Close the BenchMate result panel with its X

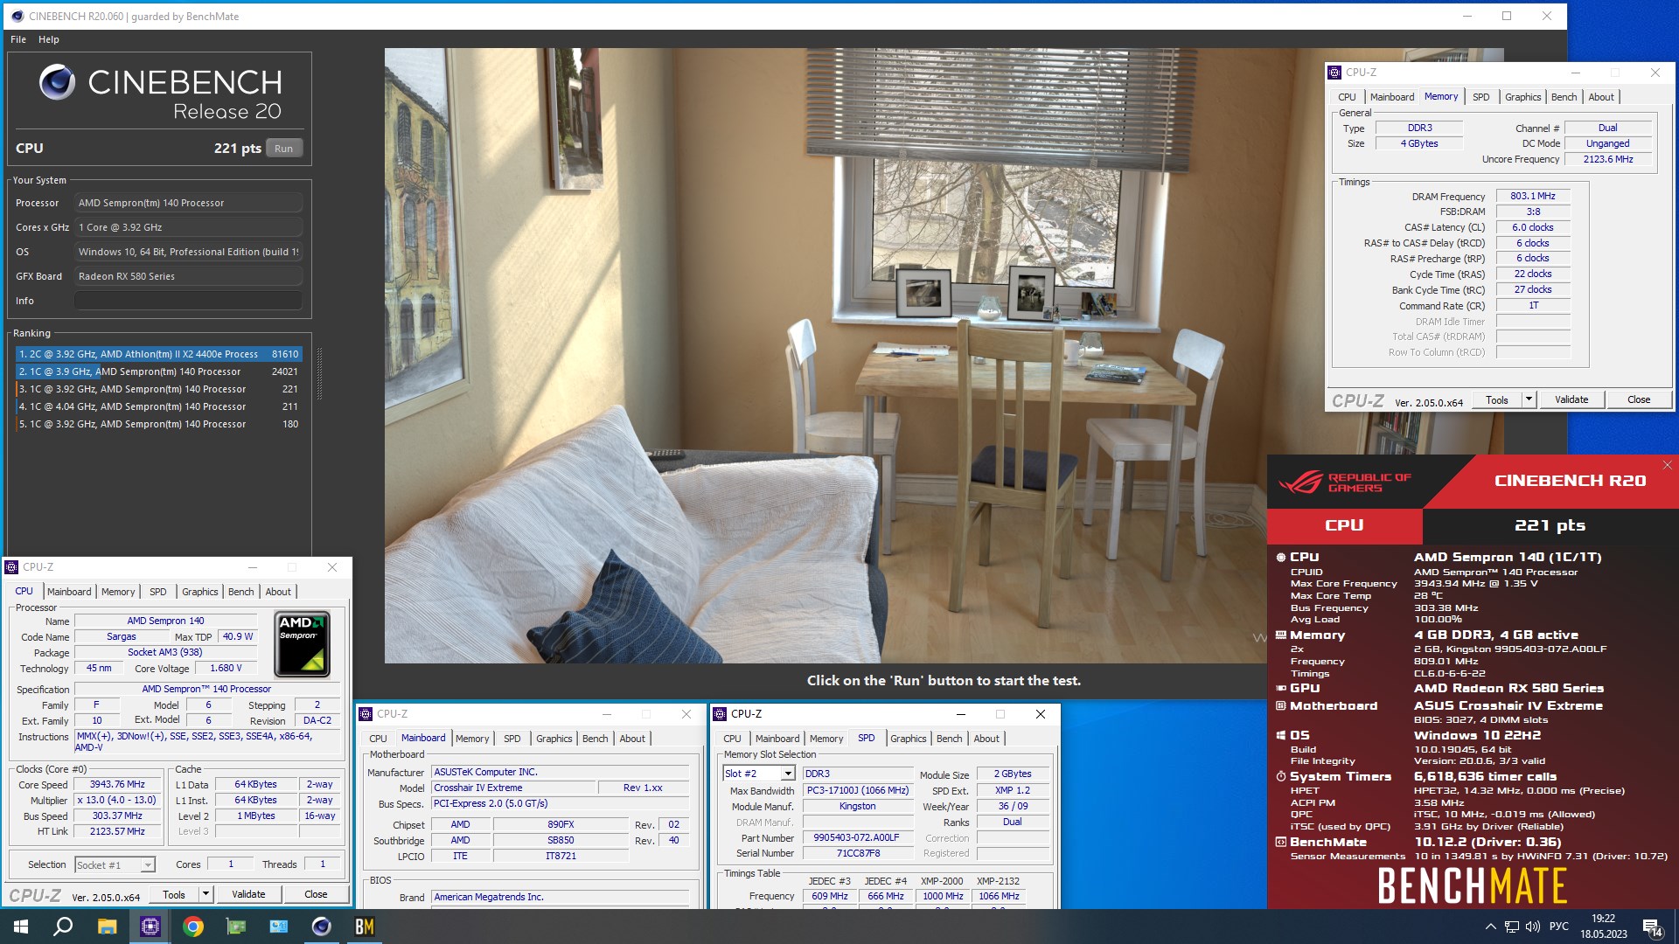[x=1668, y=465]
